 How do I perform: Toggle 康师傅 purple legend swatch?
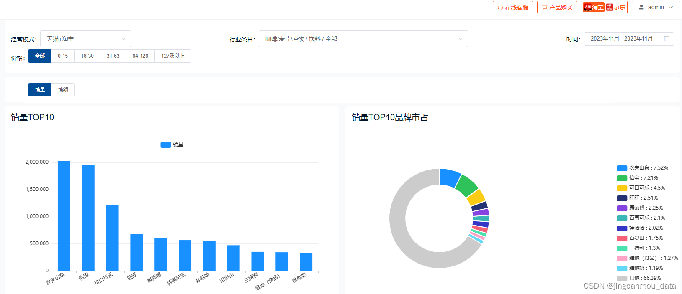tap(622, 208)
